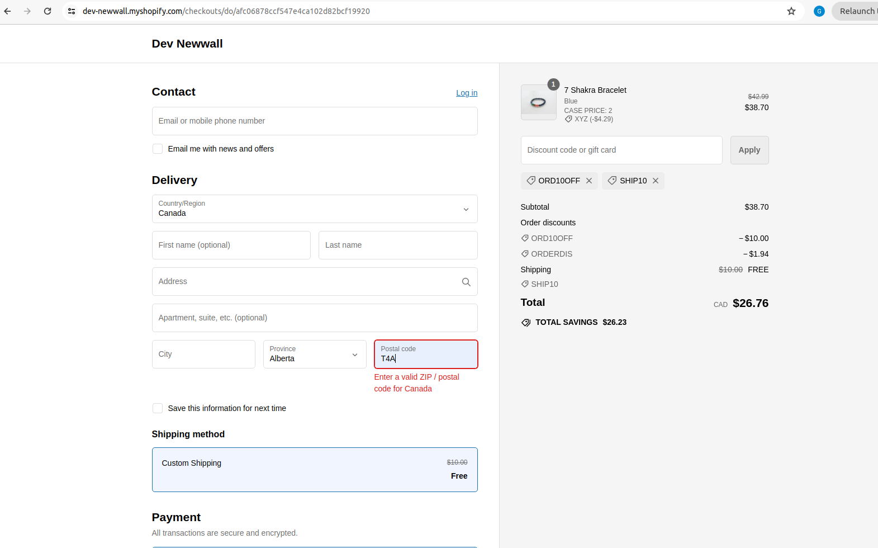The width and height of the screenshot is (878, 548).
Task: Open the Google profile avatar
Action: [x=819, y=11]
